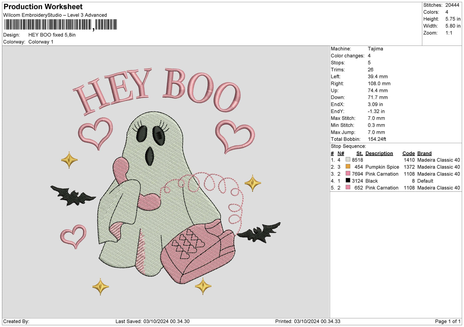Click the Black thread color swatch
This screenshot has width=464, height=327.
click(x=348, y=180)
